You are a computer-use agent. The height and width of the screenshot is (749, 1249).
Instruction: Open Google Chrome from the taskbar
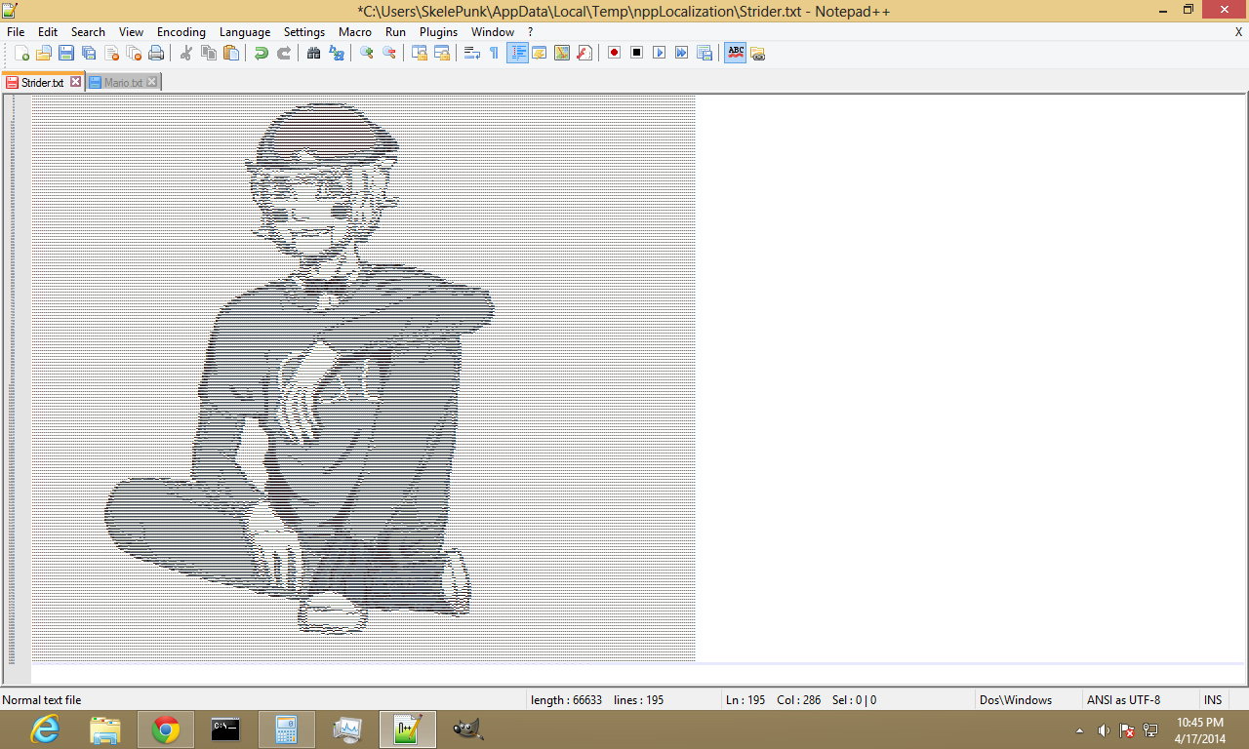[166, 729]
